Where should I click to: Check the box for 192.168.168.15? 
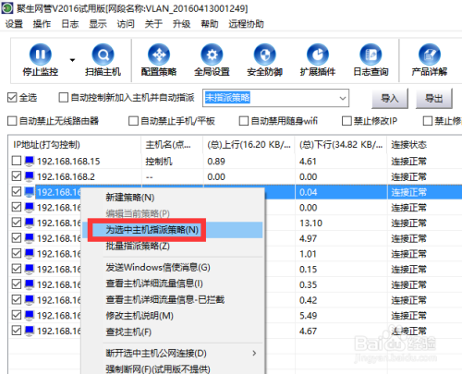pyautogui.click(x=17, y=161)
